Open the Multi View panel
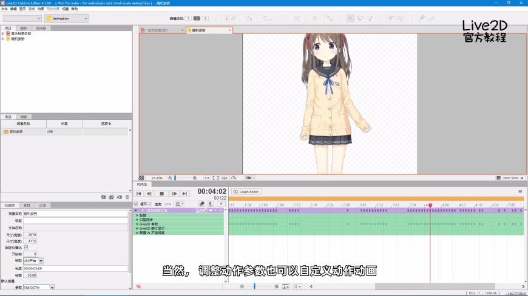Viewport: 528px width, 296px height. point(510,178)
